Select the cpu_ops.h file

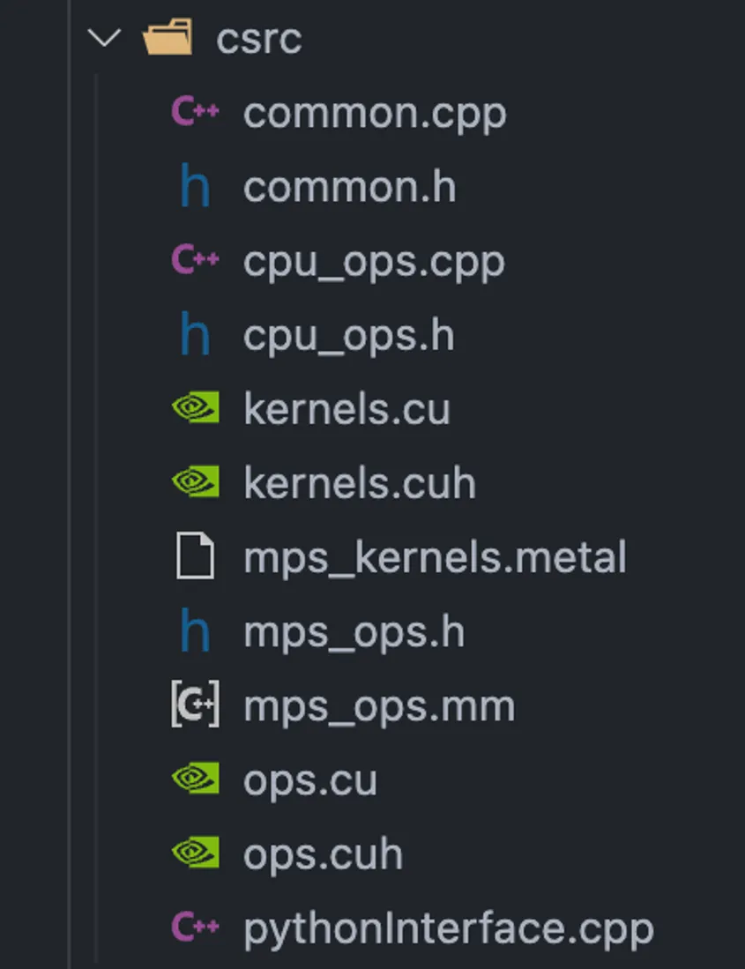(348, 336)
